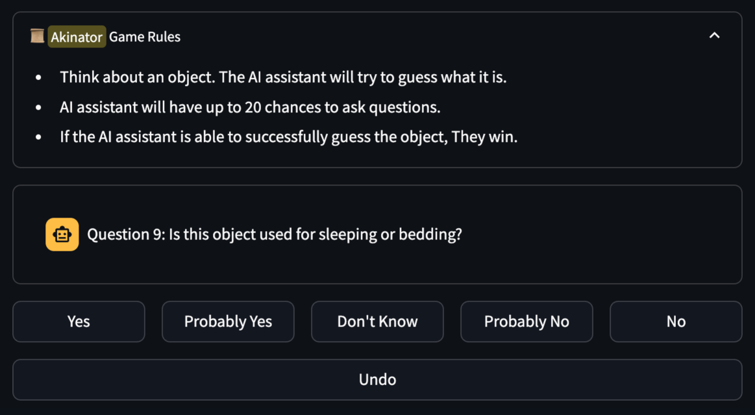Viewport: 755px width, 415px height.
Task: Select the 'Don't Know' response
Action: tap(377, 321)
